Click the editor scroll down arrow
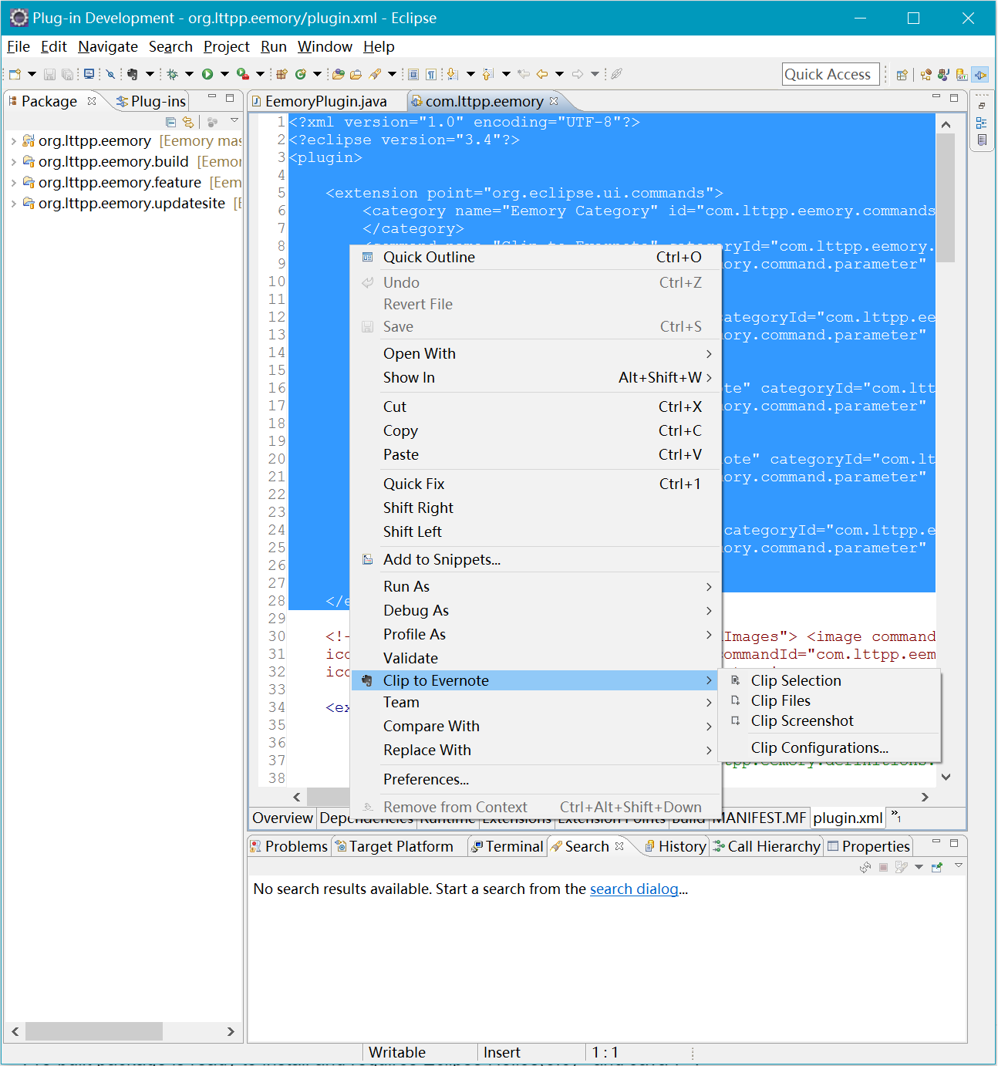 click(x=946, y=778)
